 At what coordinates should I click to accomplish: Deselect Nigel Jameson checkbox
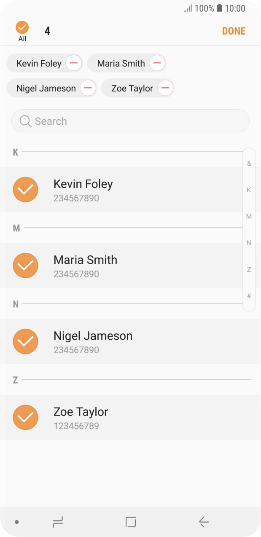point(26,341)
